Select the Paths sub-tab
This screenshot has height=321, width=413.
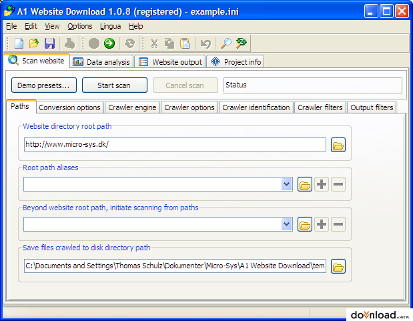[20, 106]
